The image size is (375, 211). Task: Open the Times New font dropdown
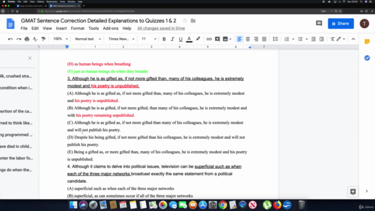click(x=121, y=39)
